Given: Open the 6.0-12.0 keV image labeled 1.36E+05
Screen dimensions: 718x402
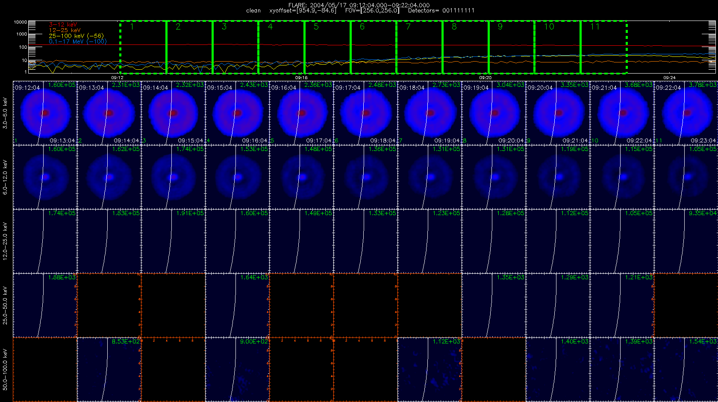Looking at the screenshot, I should pyautogui.click(x=365, y=177).
